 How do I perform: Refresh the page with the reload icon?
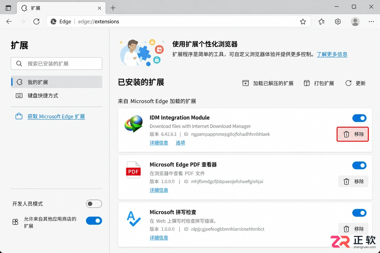tap(36, 22)
